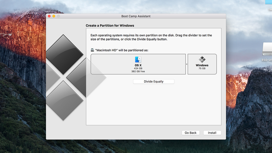The height and width of the screenshot is (153, 272).
Task: Click the Macintosh HD disk icon
Action: point(92,50)
